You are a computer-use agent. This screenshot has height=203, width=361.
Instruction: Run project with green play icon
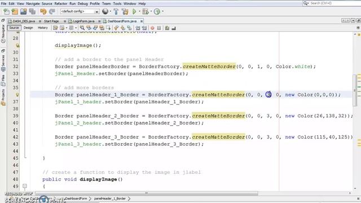[134, 11]
